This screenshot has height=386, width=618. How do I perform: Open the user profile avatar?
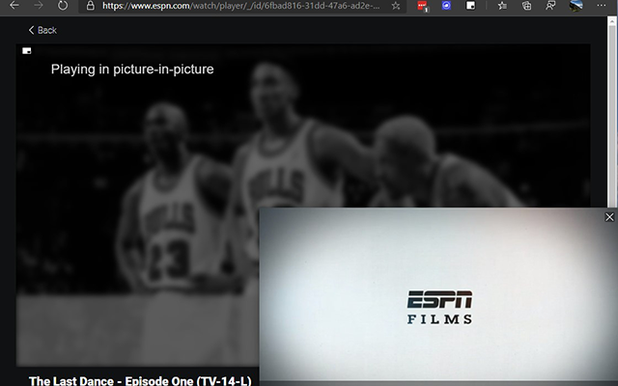[x=576, y=6]
